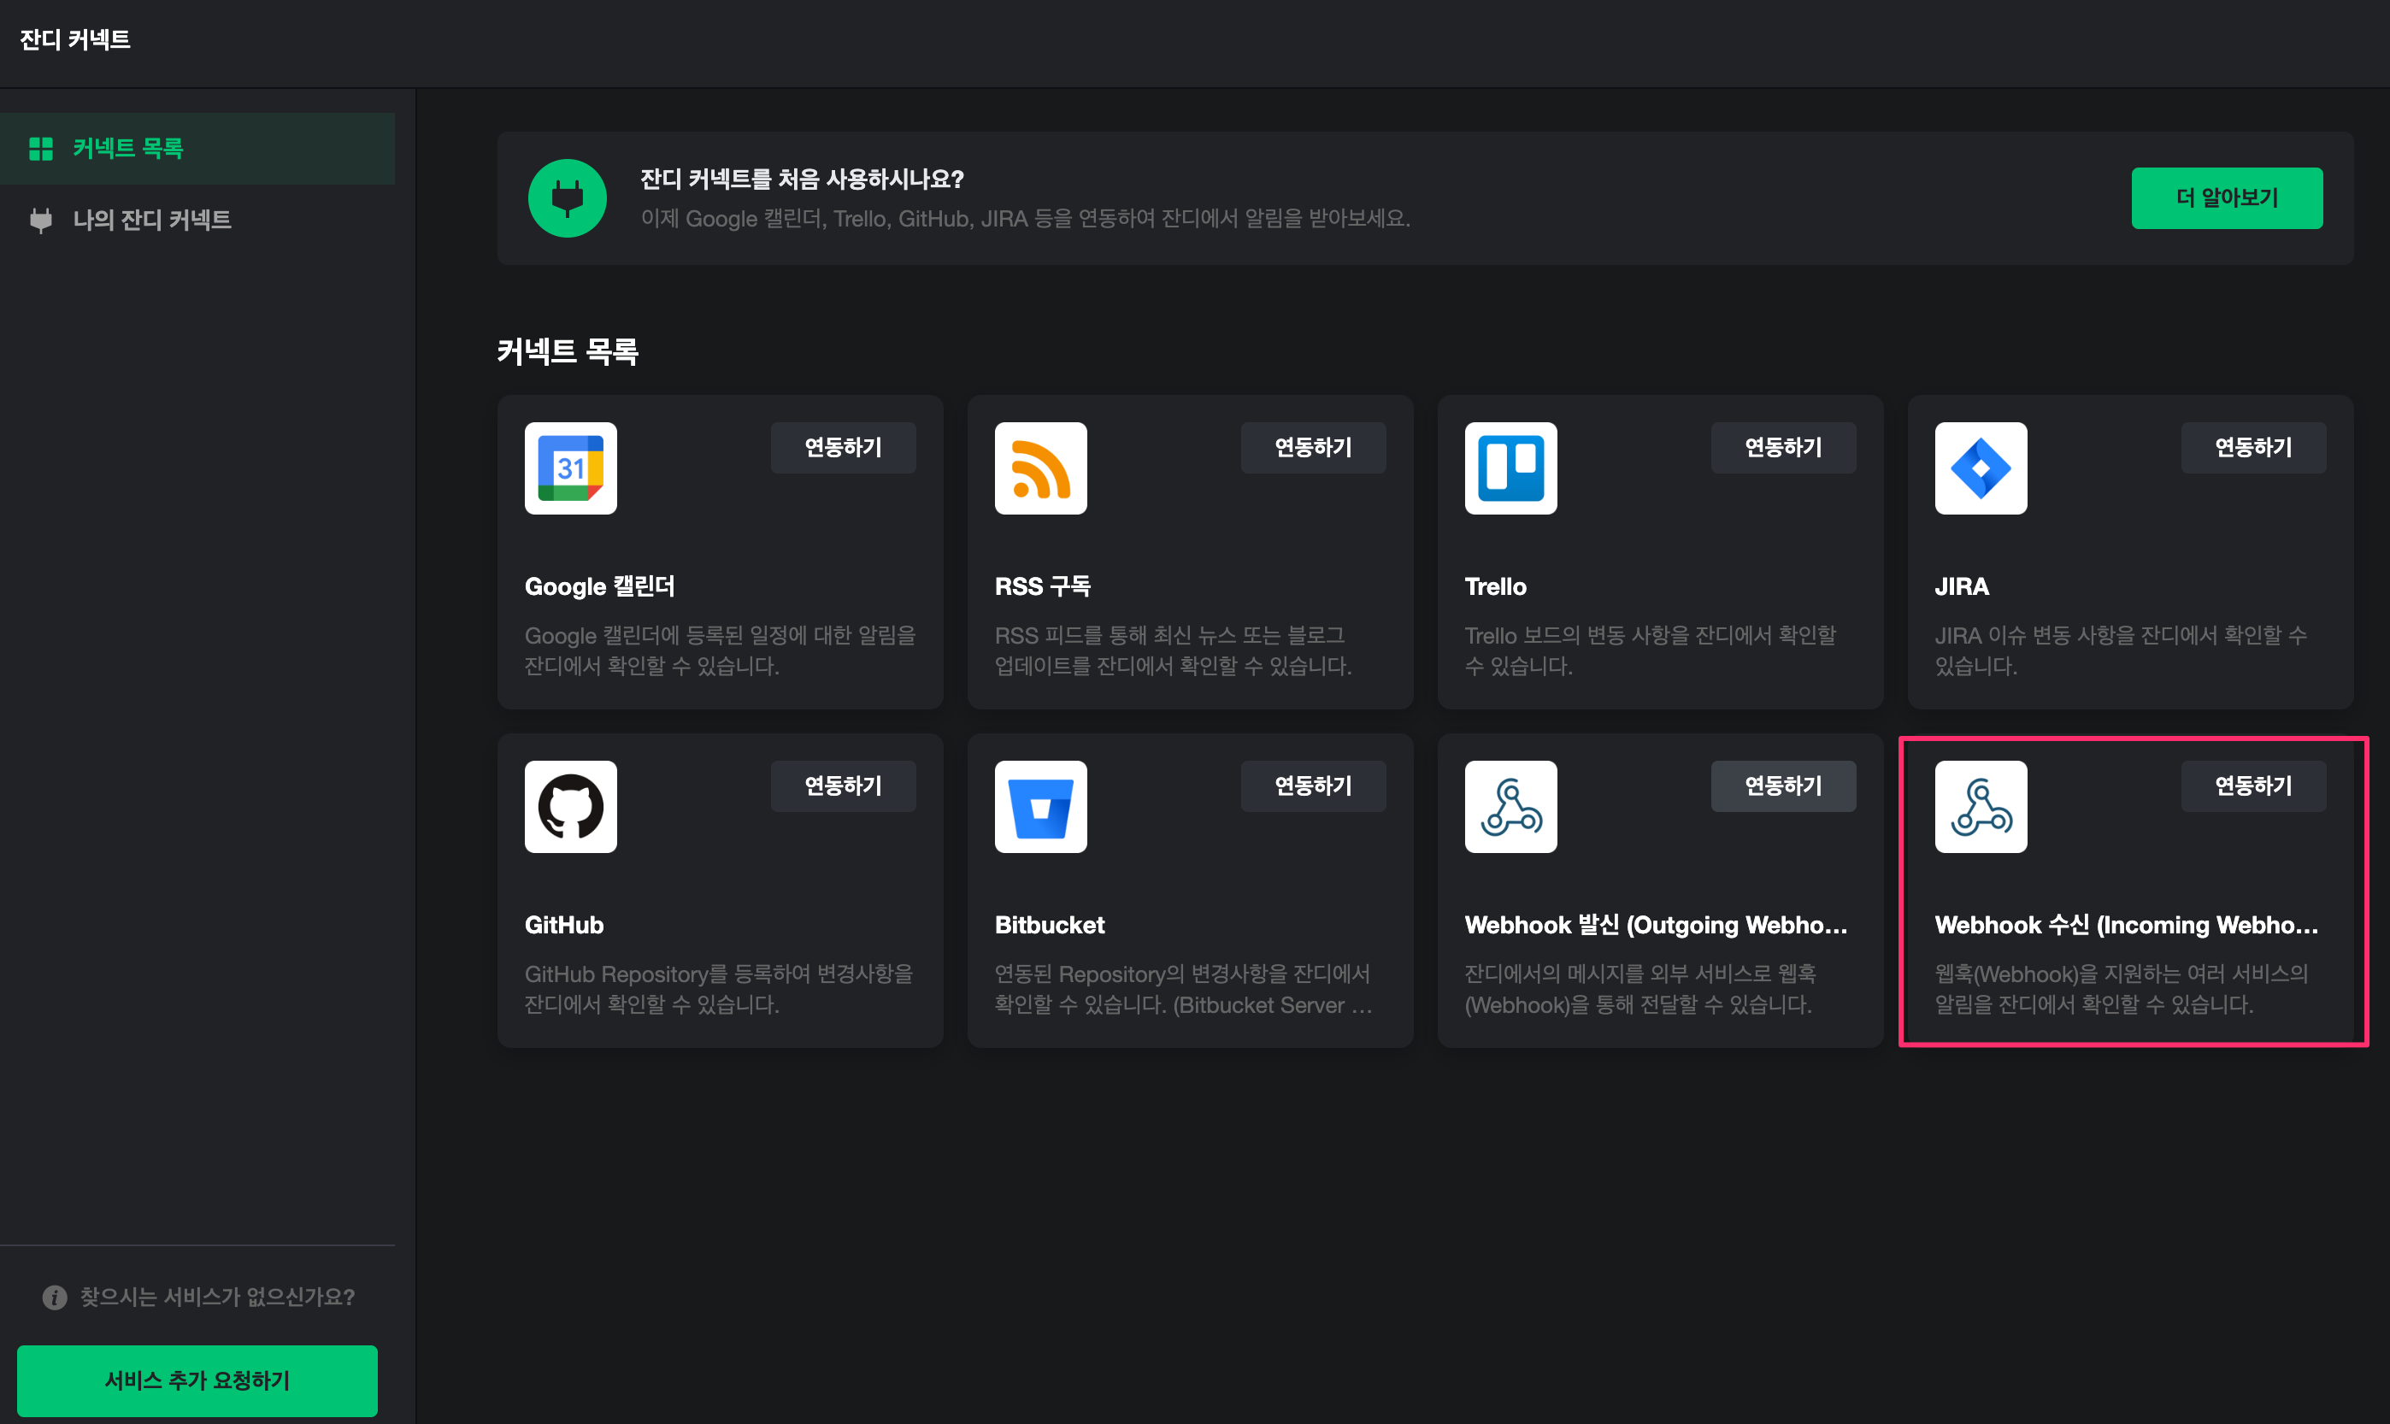Screen dimensions: 2390x1424
Task: Click the green plug icon in banner
Action: [x=567, y=198]
